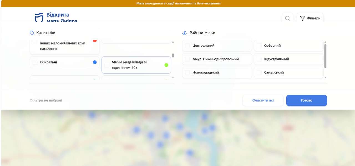Click the category list scroll-up arrow
This screenshot has width=355, height=166.
pyautogui.click(x=173, y=42)
